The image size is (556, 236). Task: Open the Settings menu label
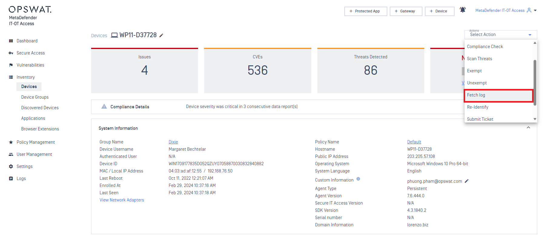[x=25, y=166]
